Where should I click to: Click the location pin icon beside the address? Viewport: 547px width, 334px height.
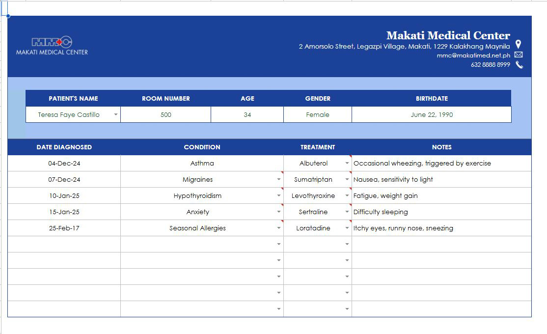pyautogui.click(x=519, y=44)
